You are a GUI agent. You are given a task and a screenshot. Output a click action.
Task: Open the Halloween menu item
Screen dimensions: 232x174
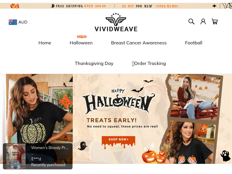pos(81,43)
